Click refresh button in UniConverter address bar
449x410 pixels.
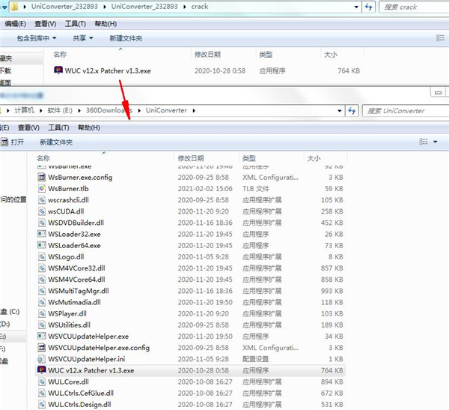352,110
